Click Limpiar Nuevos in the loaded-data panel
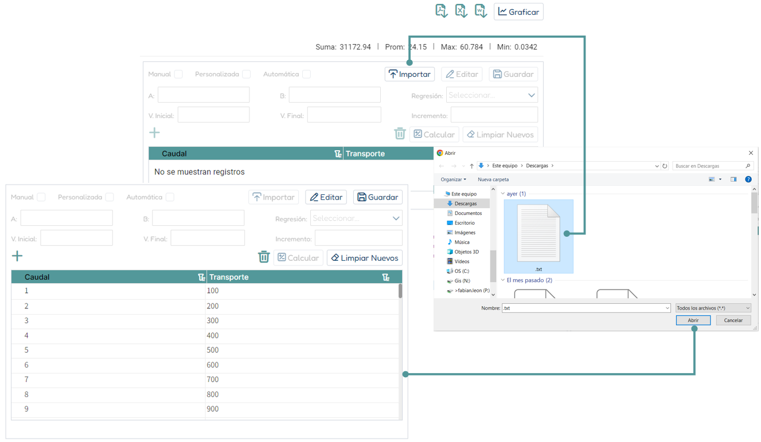The width and height of the screenshot is (761, 442). (364, 258)
